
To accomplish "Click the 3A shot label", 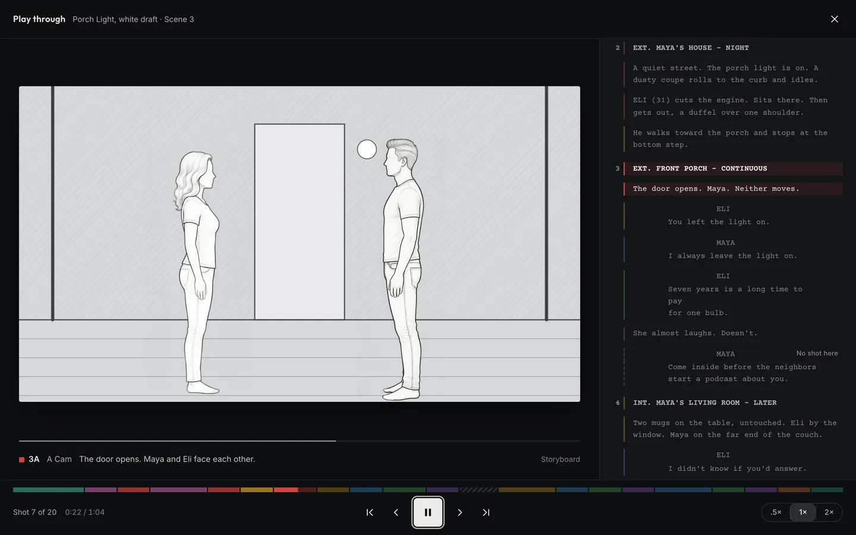I will pos(34,460).
